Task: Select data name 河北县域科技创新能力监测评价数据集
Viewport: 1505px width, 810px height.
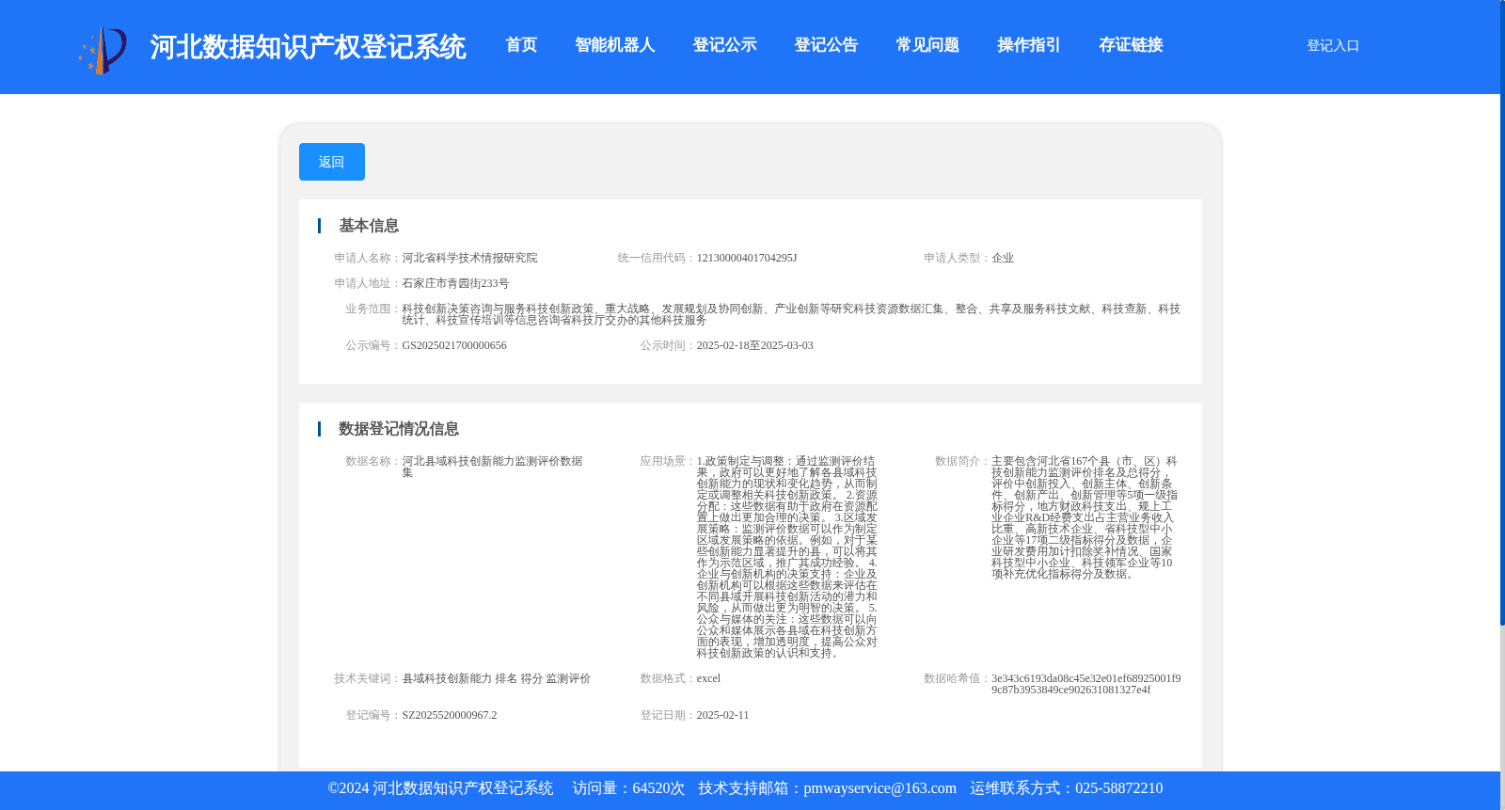Action: [493, 467]
